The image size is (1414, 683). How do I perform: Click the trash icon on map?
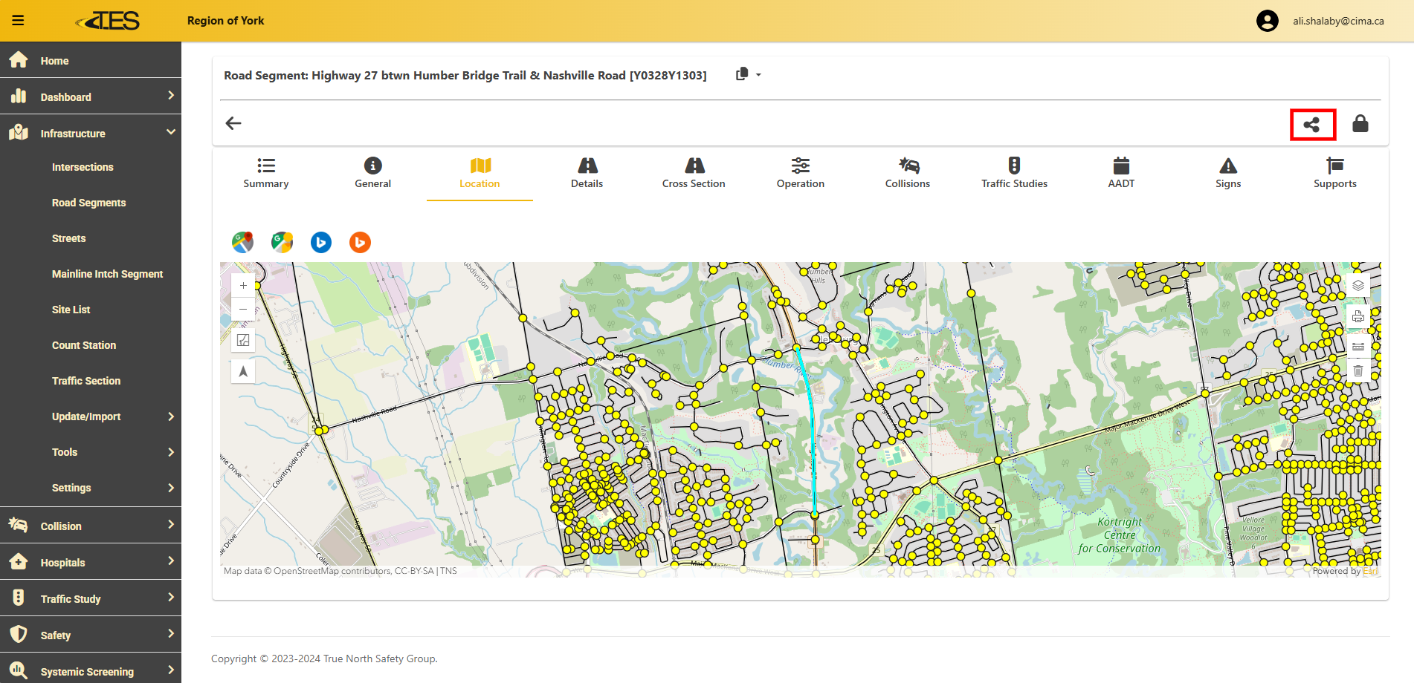pos(1357,370)
